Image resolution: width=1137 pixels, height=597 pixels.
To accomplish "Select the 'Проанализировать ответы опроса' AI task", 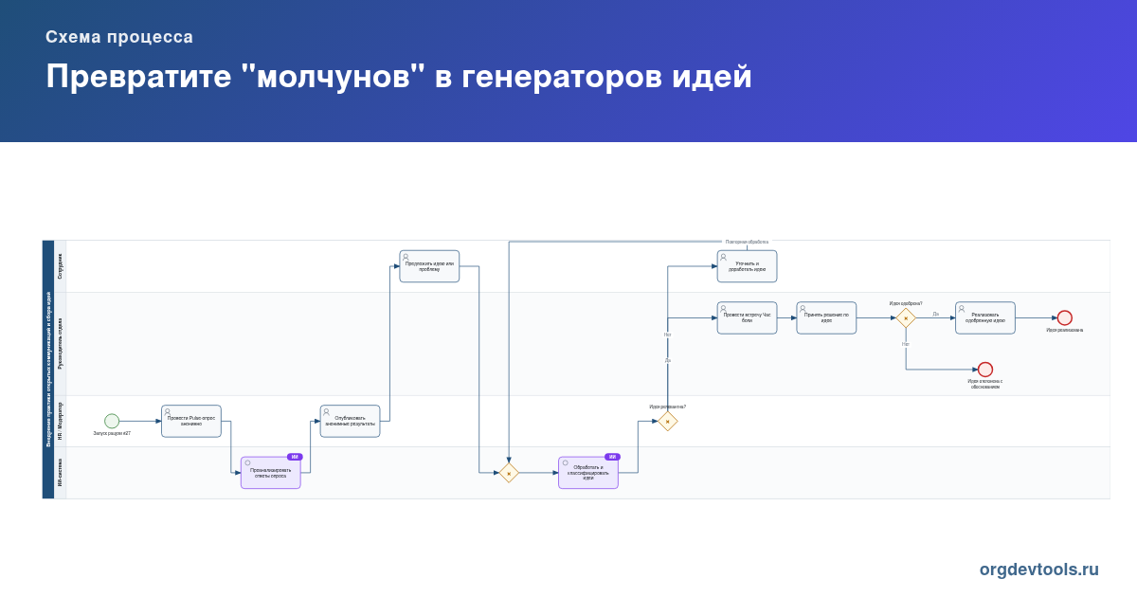I will pos(271,472).
